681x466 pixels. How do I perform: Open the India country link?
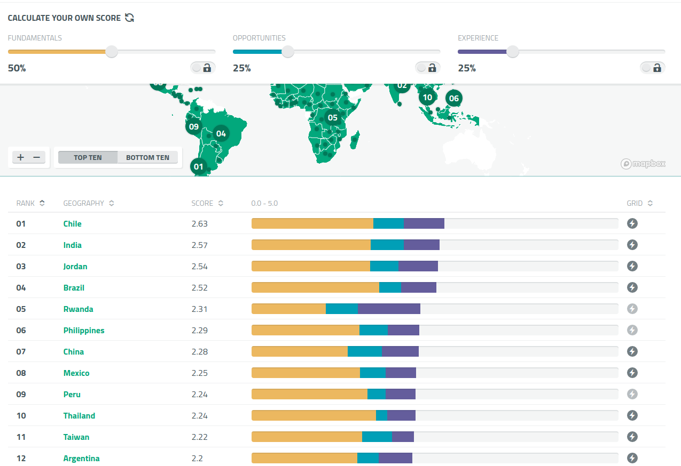pyautogui.click(x=73, y=245)
